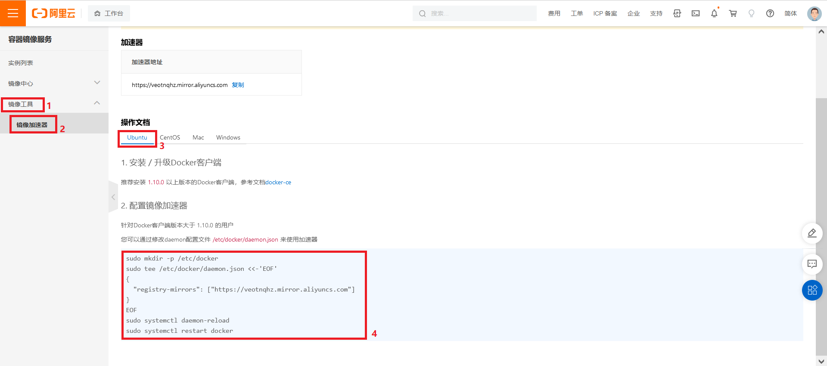The image size is (827, 366).
Task: Open the user avatar menu
Action: (814, 13)
